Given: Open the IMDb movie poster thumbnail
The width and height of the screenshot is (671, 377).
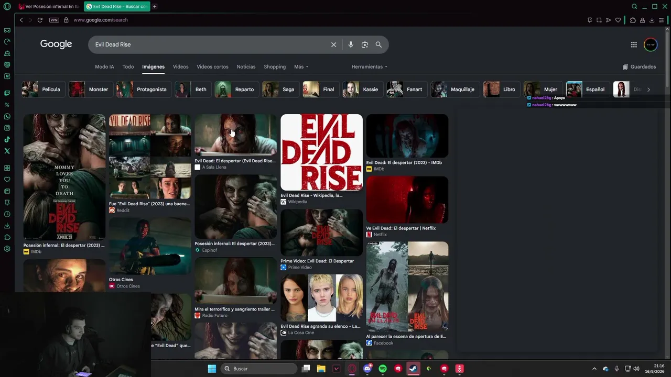Looking at the screenshot, I should (x=64, y=177).
